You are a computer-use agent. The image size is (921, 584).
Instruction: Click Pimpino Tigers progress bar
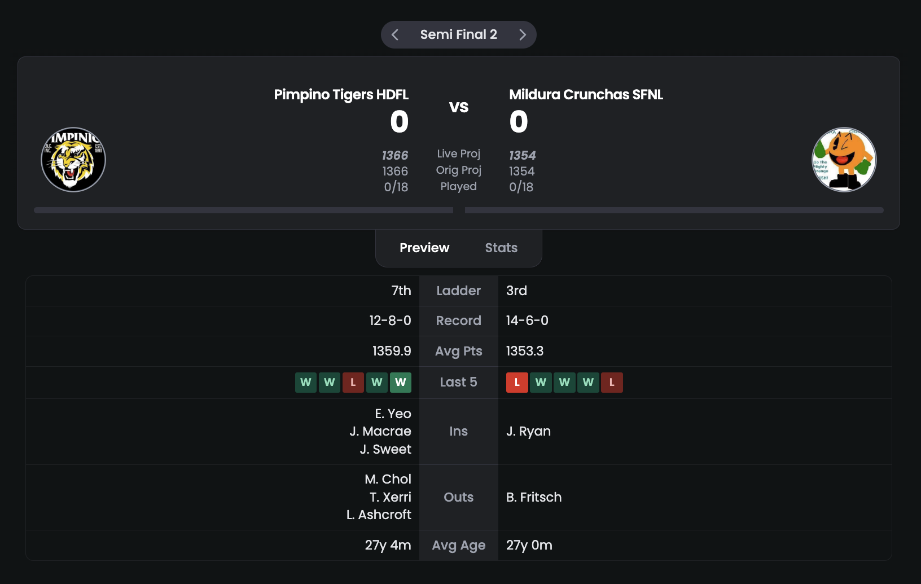pyautogui.click(x=244, y=210)
